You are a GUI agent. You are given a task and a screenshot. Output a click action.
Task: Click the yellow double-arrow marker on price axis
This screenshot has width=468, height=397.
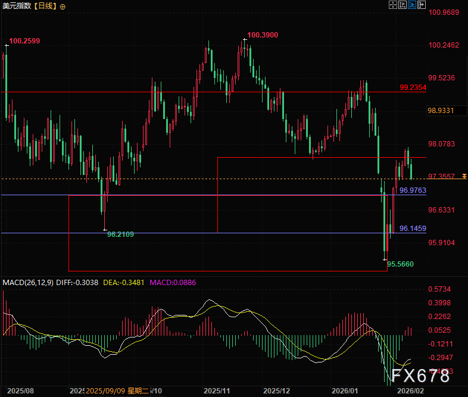pos(464,177)
